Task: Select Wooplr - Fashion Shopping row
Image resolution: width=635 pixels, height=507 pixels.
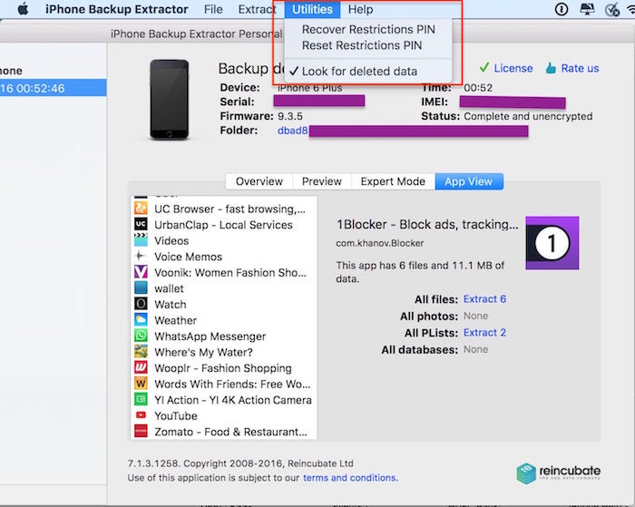Action: (x=224, y=367)
